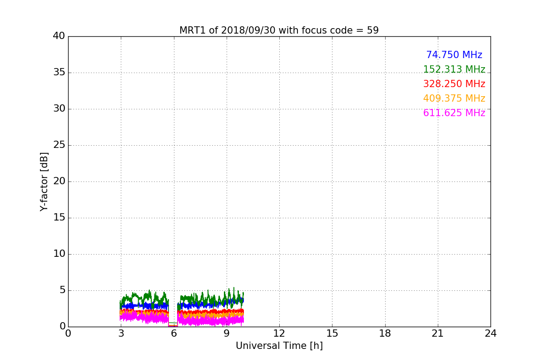Viewport: 545px width, 363px height.
Task: Click the 611.625 MHz legend label
Action: [454, 113]
